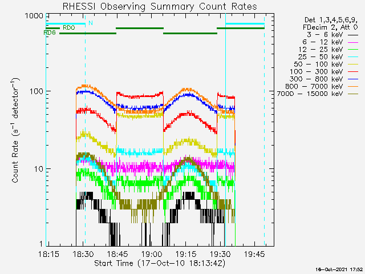The width and height of the screenshot is (365, 274).
Task: Click the '25 - 50 keV' legend label
Action: point(321,57)
